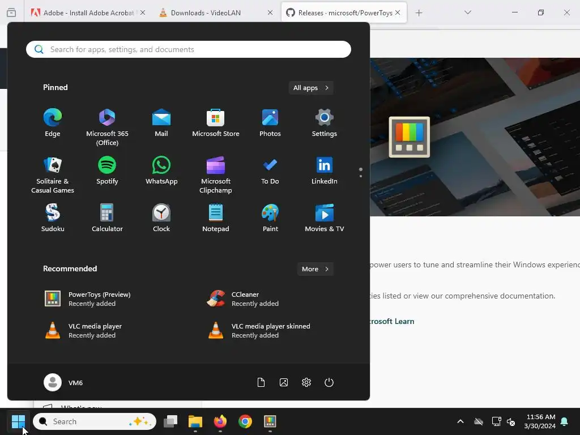Open Documents folder icon in Start footer

point(261,382)
